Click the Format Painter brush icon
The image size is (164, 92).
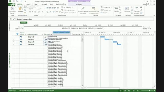click(25, 13)
